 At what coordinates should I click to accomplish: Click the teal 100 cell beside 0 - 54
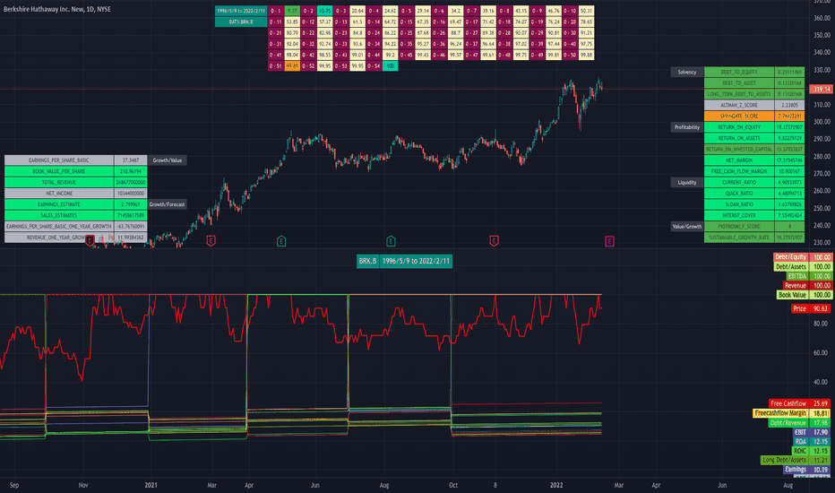click(390, 66)
